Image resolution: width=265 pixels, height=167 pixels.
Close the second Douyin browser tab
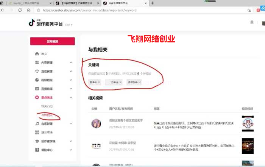pos(98,3)
